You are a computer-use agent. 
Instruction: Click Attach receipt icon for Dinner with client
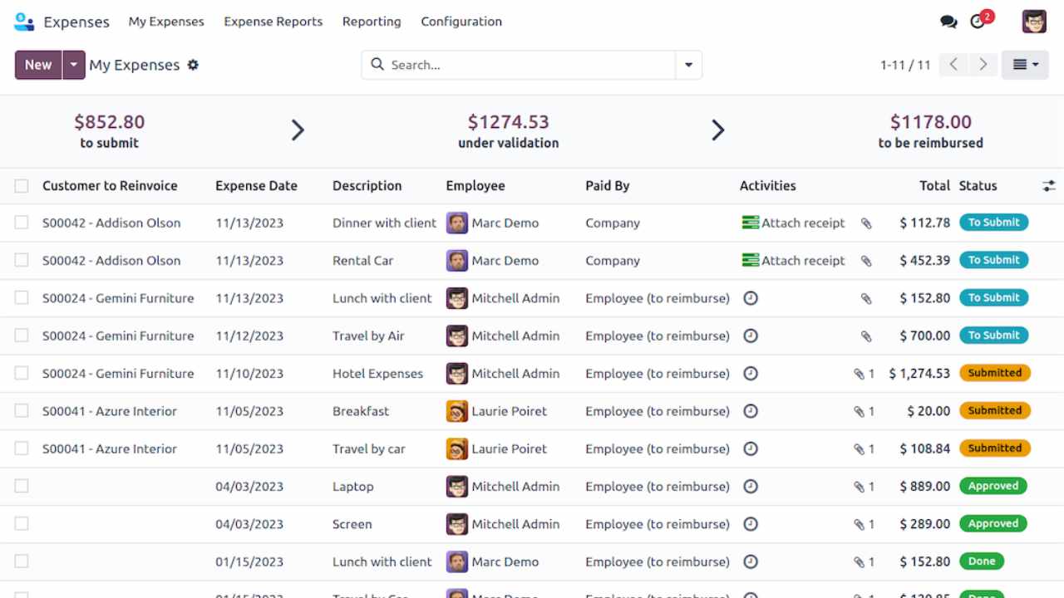pos(751,223)
